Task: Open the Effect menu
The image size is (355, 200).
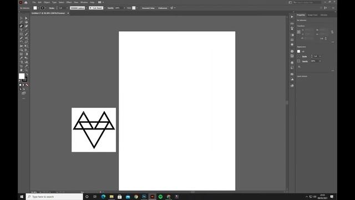Action: 69,2
